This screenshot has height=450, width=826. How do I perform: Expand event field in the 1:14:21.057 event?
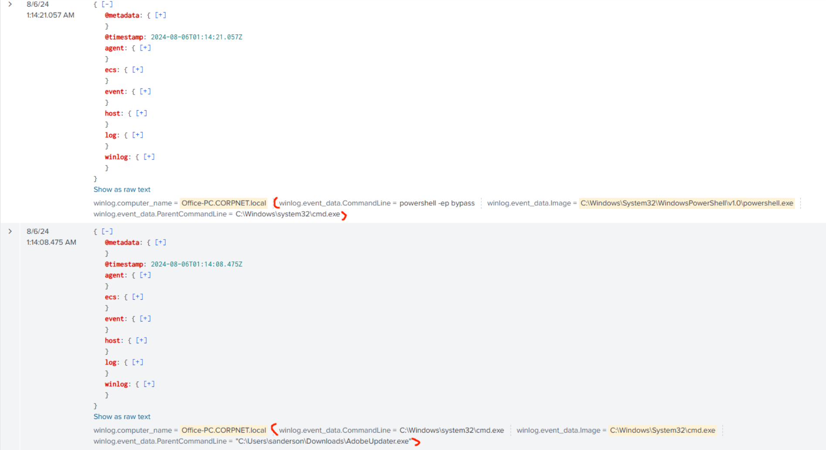tap(145, 91)
